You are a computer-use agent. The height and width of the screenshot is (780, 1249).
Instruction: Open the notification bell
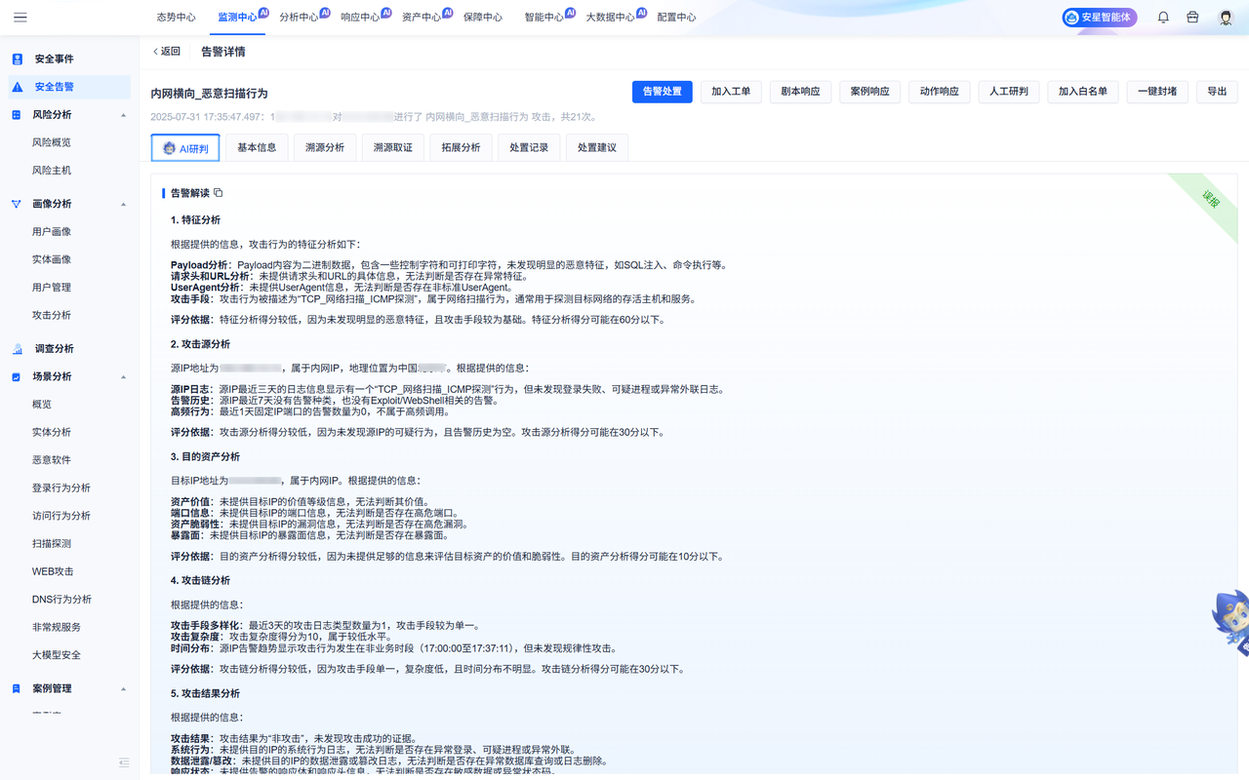click(1162, 16)
